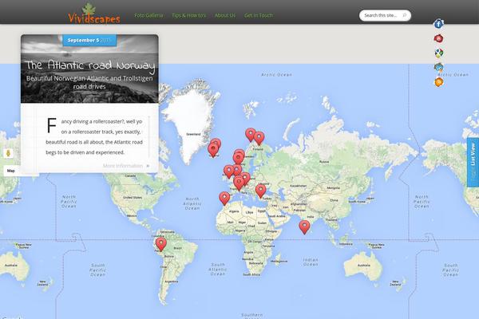Select the map pin over Morocco
This screenshot has height=319, width=479.
(x=224, y=199)
